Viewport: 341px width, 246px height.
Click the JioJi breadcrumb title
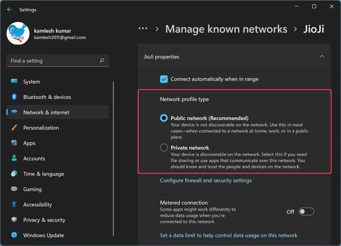pyautogui.click(x=314, y=29)
